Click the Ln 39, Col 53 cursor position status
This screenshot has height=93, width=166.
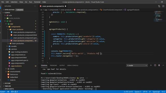point(128,92)
